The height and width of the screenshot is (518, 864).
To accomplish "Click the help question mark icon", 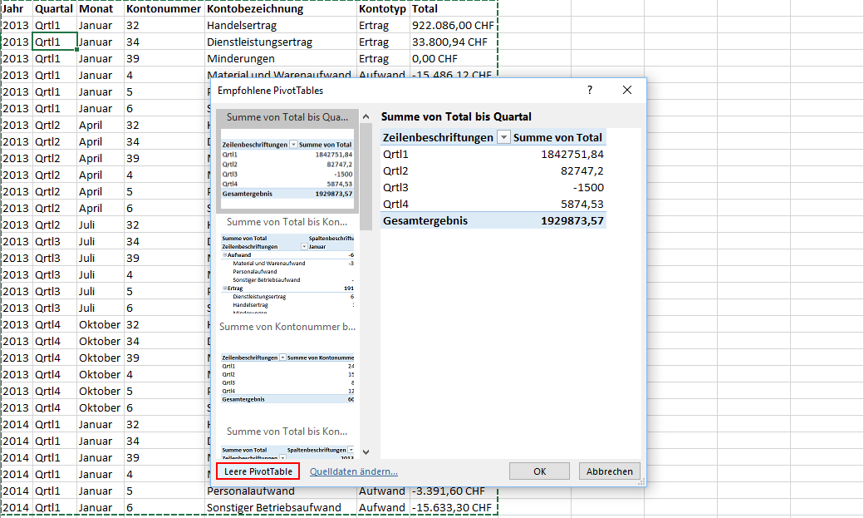I will point(590,90).
